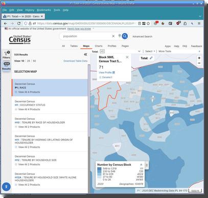Open the reader view icon in address bar
The image size is (208, 198).
pos(140,24)
